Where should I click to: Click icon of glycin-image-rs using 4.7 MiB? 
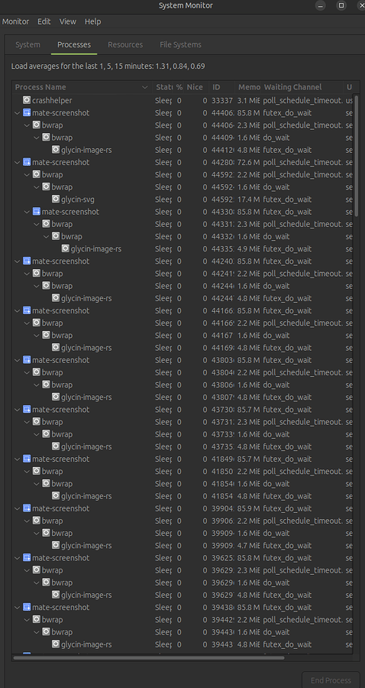point(56,545)
